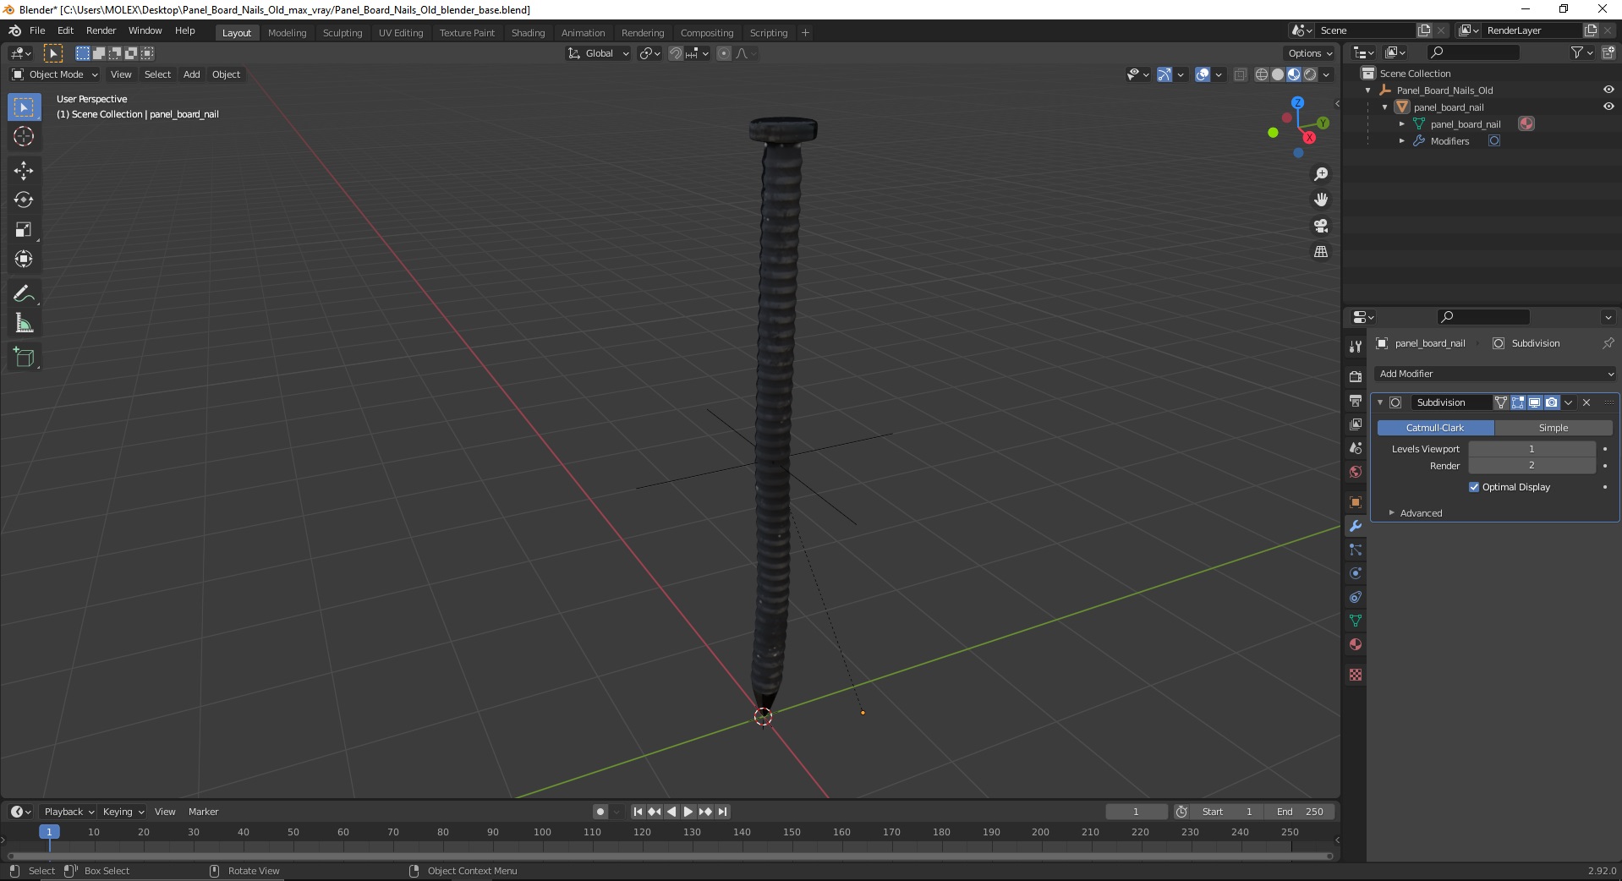Viewport: 1622px width, 881px height.
Task: Activate the Scale tool
Action: point(24,230)
